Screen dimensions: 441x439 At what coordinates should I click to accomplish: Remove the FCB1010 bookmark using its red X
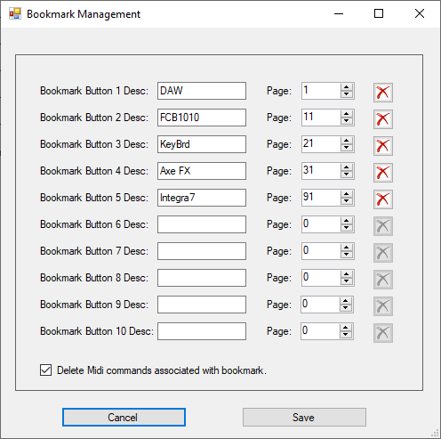point(383,119)
